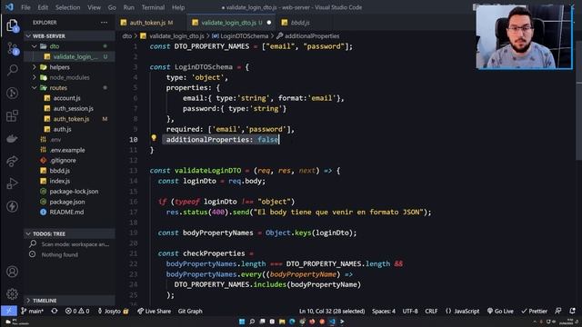Open the File menu
The height and width of the screenshot is (327, 582).
(25, 7)
